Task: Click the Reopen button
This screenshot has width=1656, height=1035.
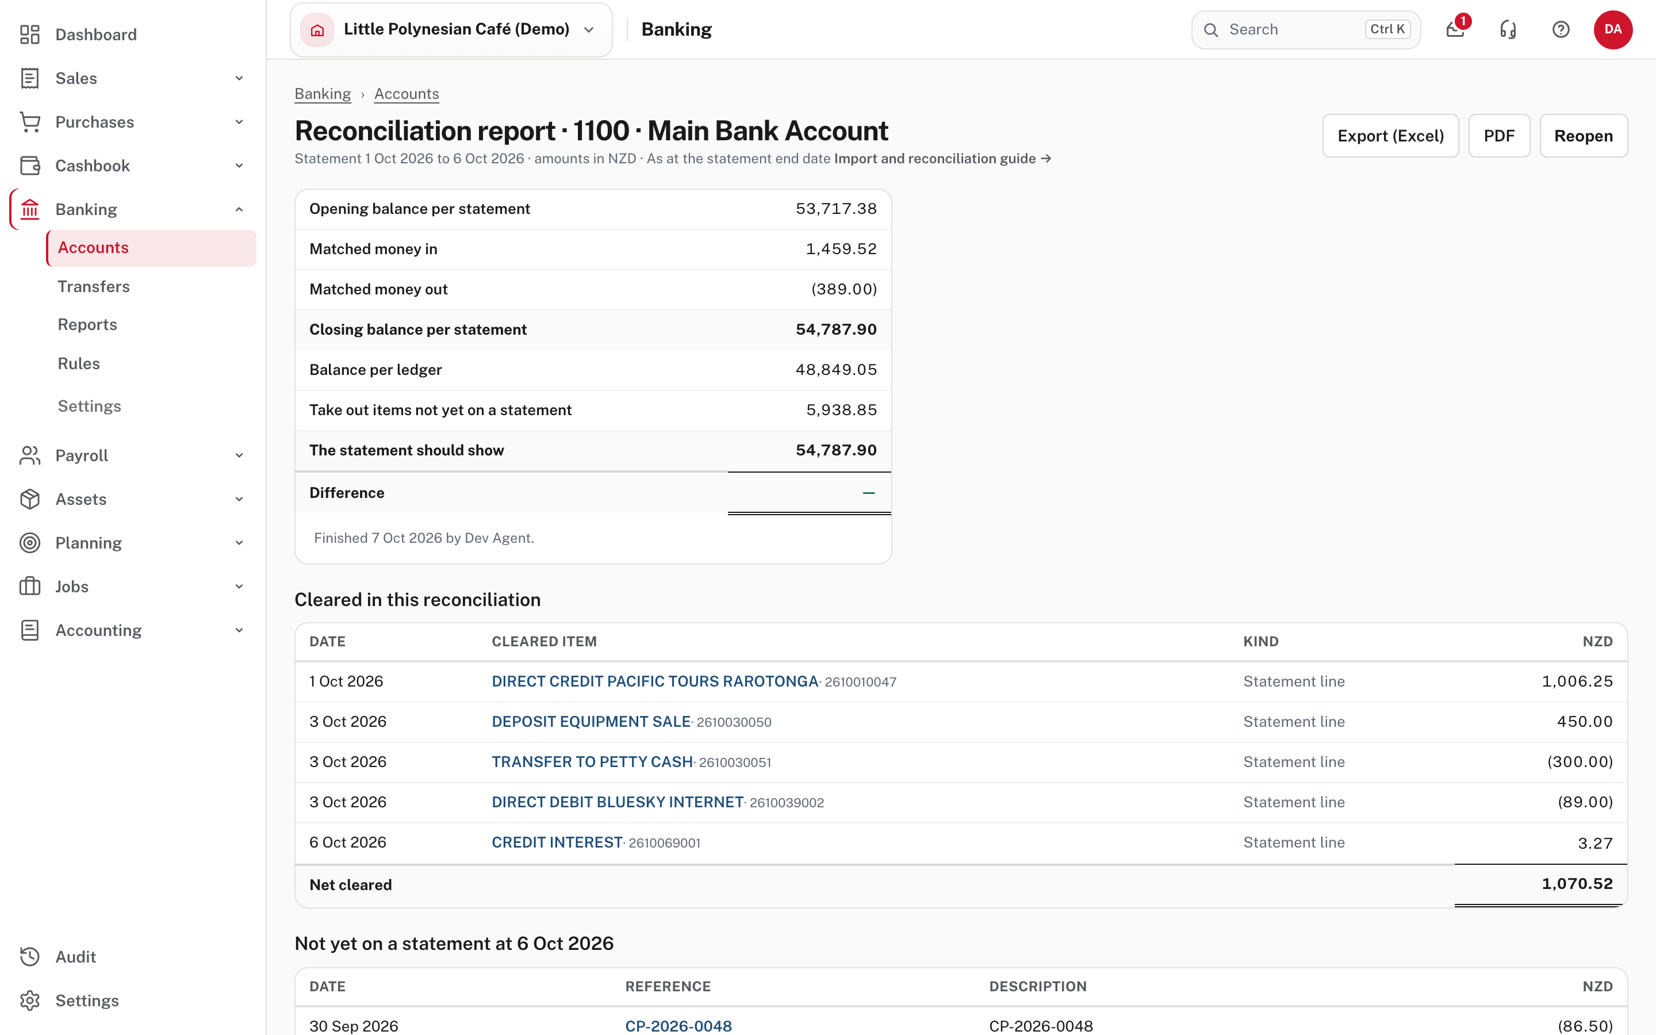Action: 1584,136
